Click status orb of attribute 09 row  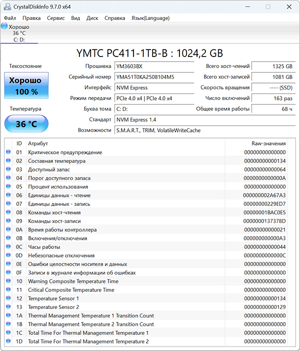[x=8, y=220]
